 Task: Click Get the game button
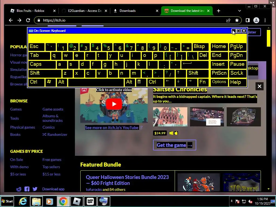coord(174,145)
